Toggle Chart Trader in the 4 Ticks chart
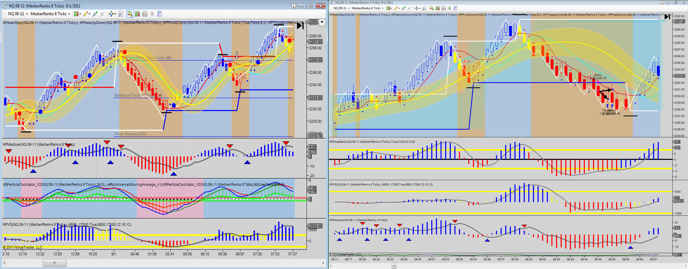688x269 pixels. (x=432, y=8)
